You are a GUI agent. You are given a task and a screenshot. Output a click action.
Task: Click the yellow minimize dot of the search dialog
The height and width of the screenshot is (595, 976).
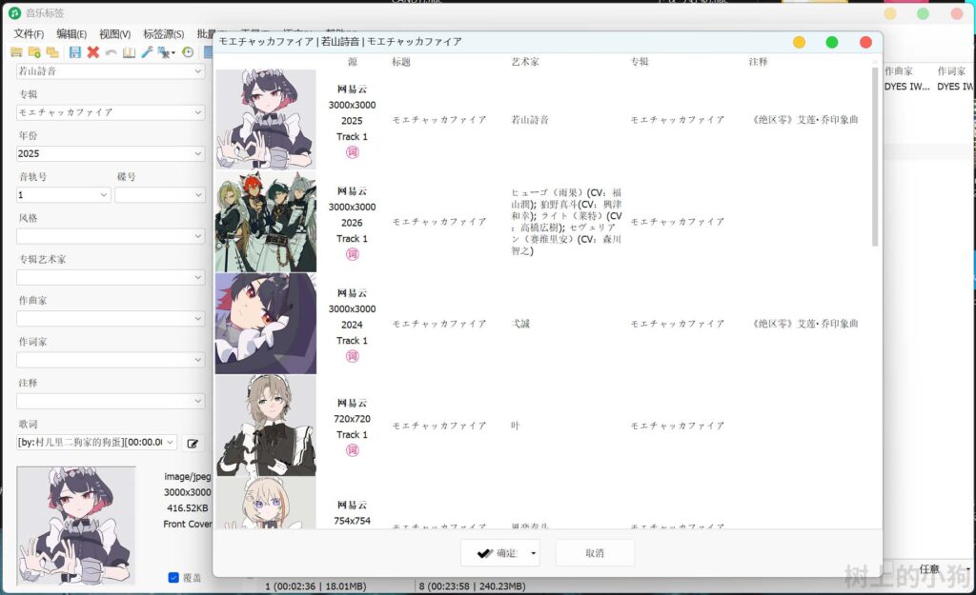click(x=800, y=42)
